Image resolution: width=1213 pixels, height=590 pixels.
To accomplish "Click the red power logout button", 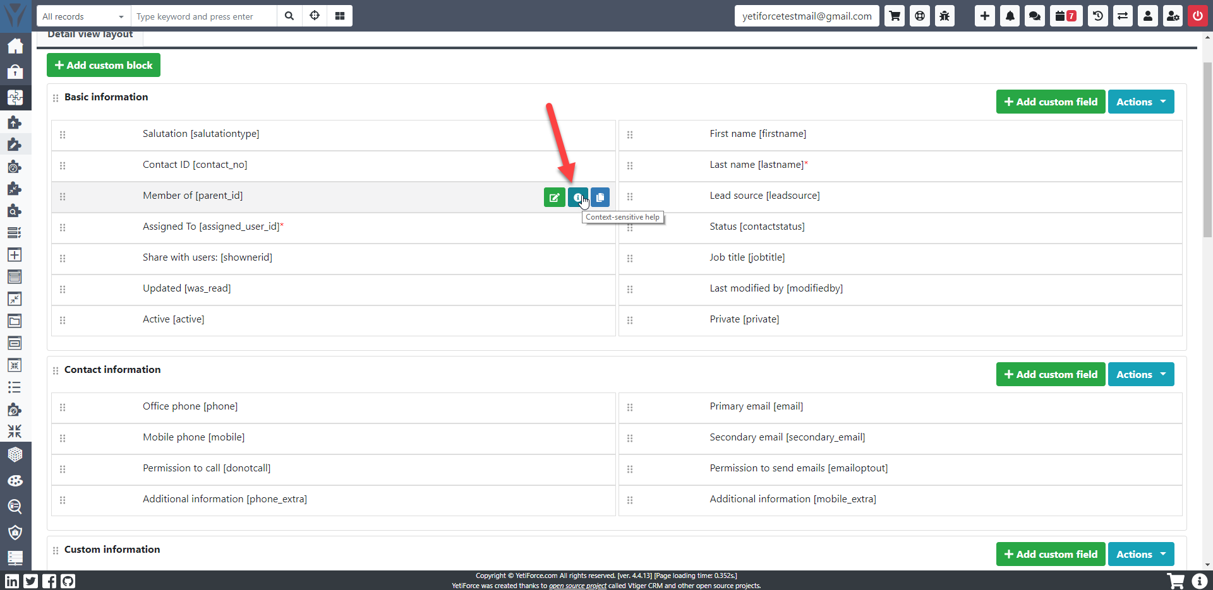I will [x=1198, y=16].
